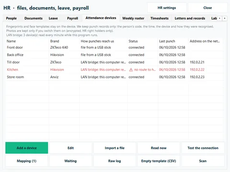This screenshot has height=172, width=230.
Task: Click the Edit button
Action: click(70, 148)
